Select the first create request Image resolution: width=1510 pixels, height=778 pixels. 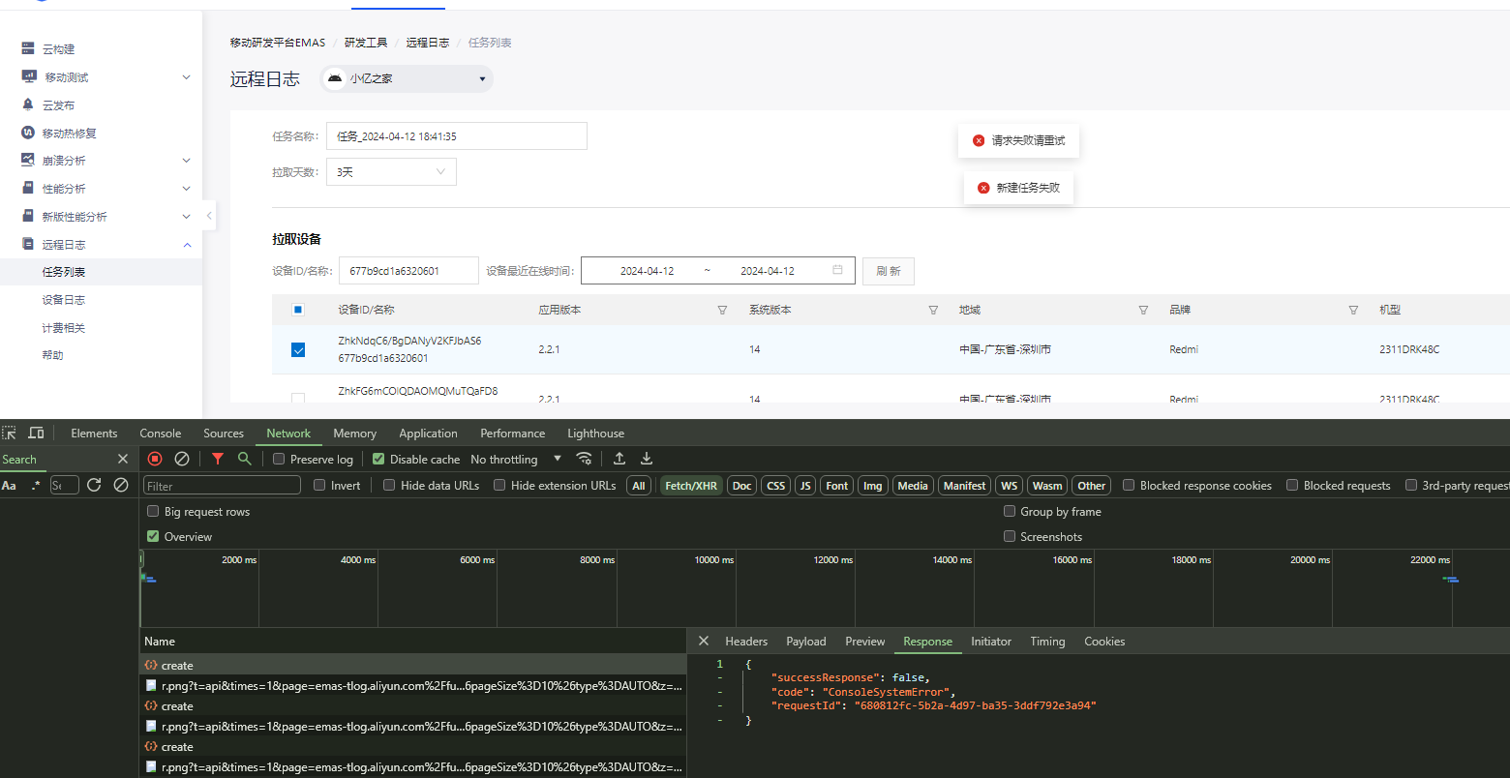click(412, 665)
